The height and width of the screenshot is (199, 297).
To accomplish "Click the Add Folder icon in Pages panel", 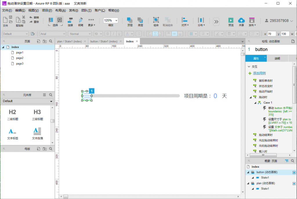I will (x=45, y=41).
